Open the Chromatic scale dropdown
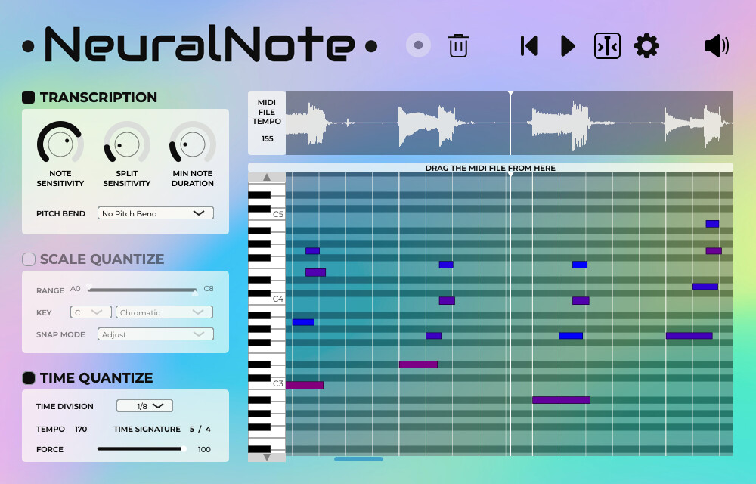 (x=164, y=312)
